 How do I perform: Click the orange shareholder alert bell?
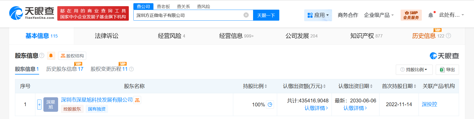click(51, 56)
